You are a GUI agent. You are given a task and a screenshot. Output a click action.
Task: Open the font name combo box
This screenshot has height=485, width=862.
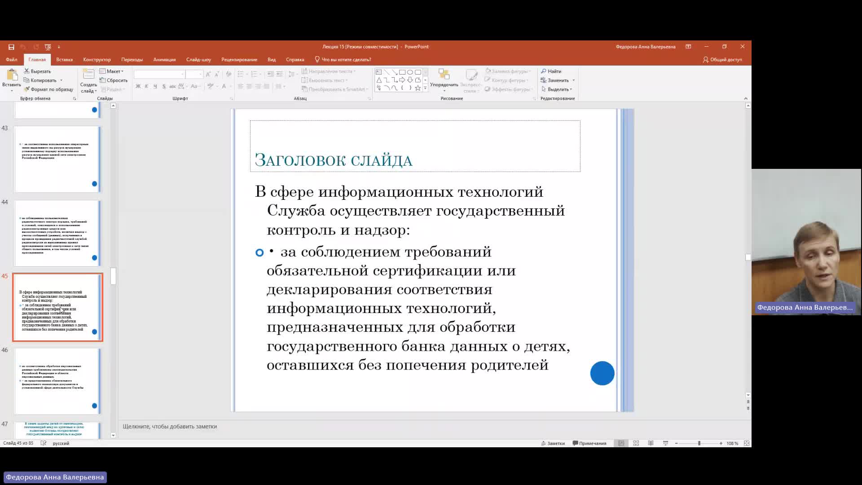159,74
